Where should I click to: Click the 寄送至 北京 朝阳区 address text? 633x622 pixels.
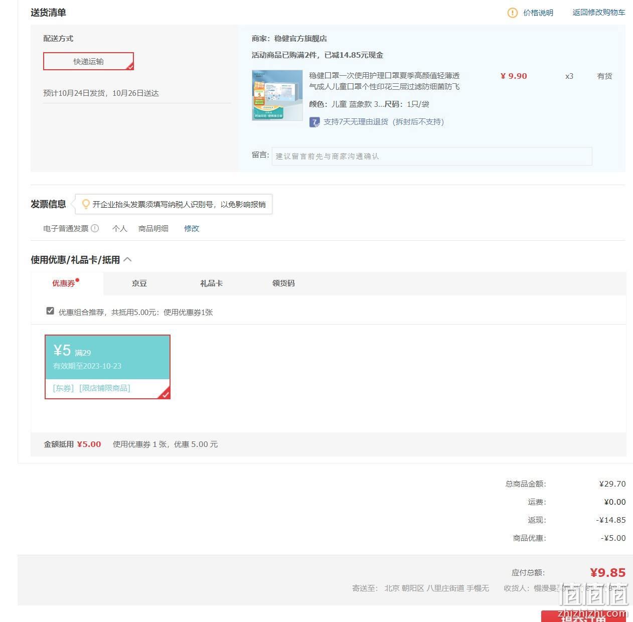[420, 588]
